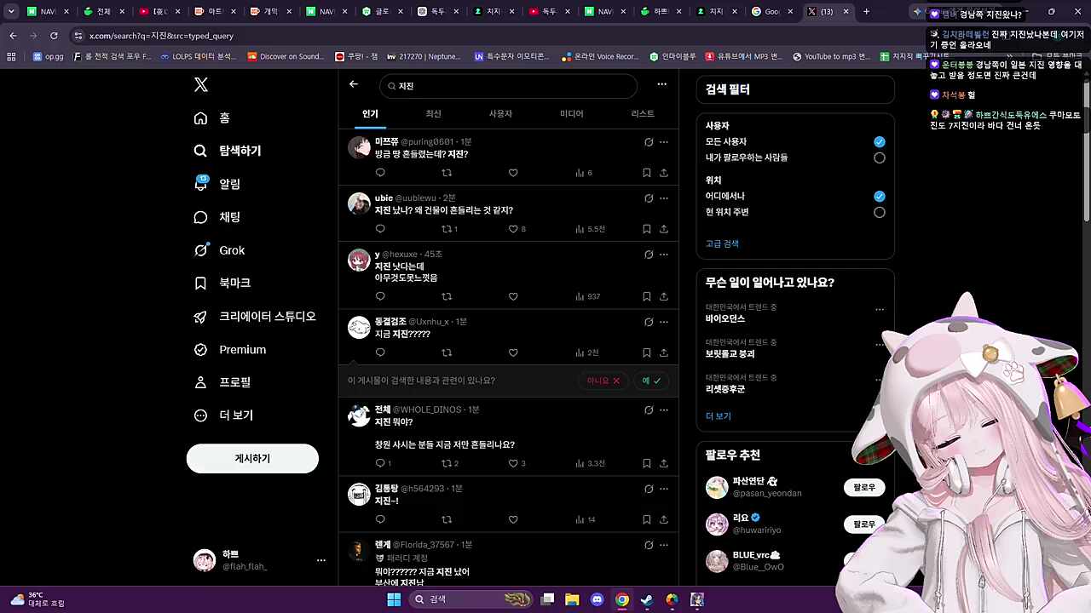Open 프로필 page
This screenshot has height=613, width=1091.
point(222,382)
